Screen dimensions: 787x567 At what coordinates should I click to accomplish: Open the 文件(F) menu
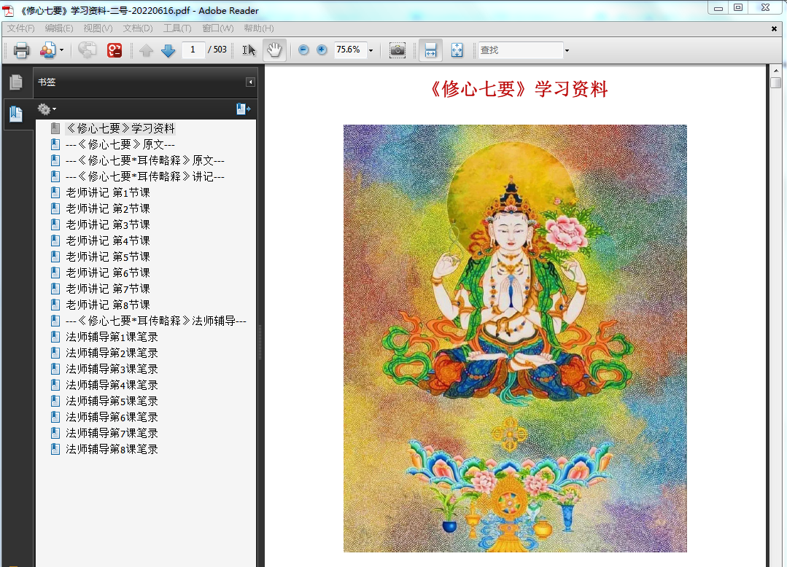point(21,28)
